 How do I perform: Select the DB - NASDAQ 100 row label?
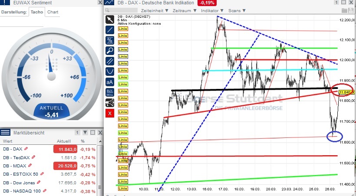[22, 191]
